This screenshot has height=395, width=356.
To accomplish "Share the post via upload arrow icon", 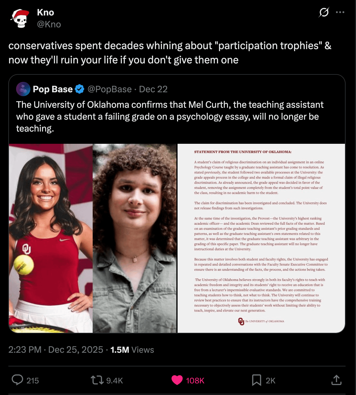I will click(336, 380).
